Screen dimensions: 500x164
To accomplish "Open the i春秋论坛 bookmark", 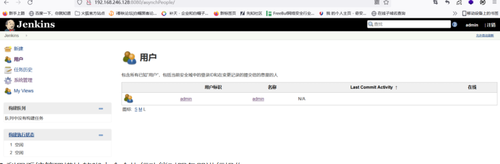I will click(133, 14).
